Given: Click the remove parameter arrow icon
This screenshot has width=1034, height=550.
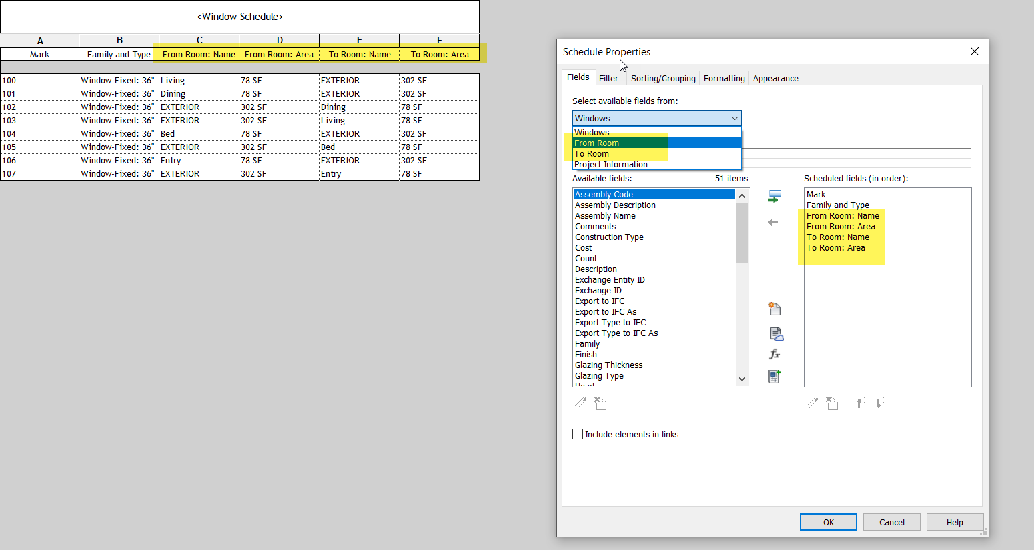Looking at the screenshot, I should point(774,222).
